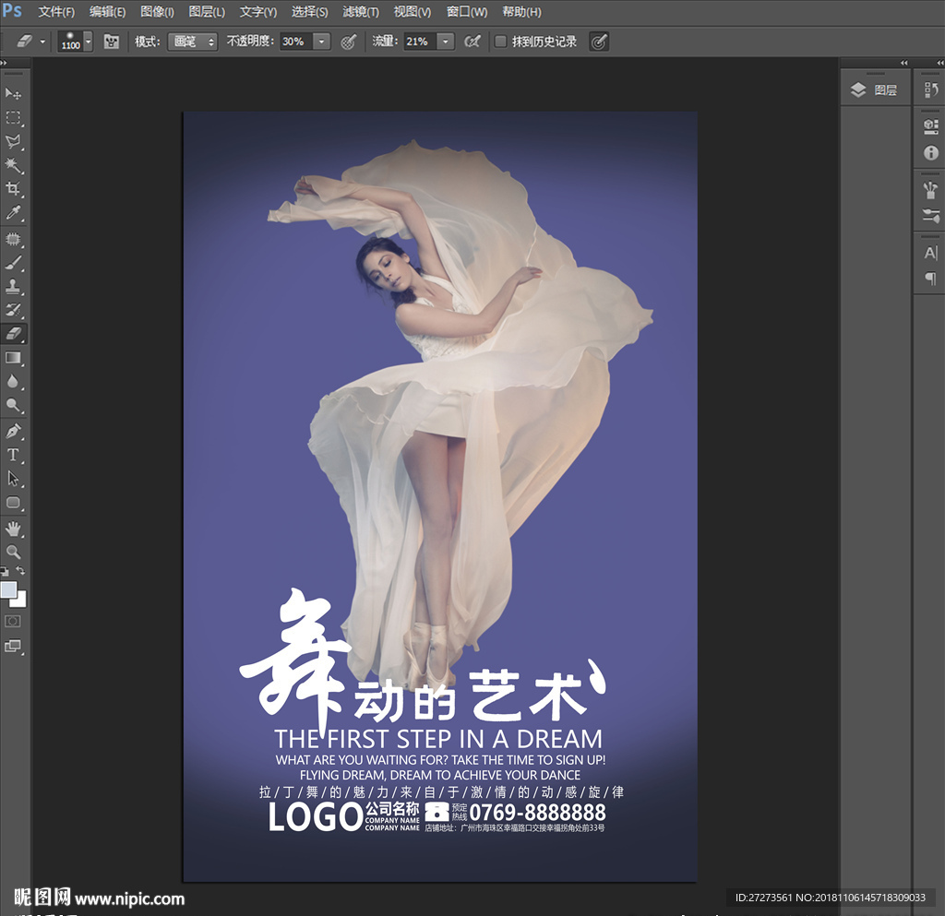Select the Brush tool

(13, 263)
